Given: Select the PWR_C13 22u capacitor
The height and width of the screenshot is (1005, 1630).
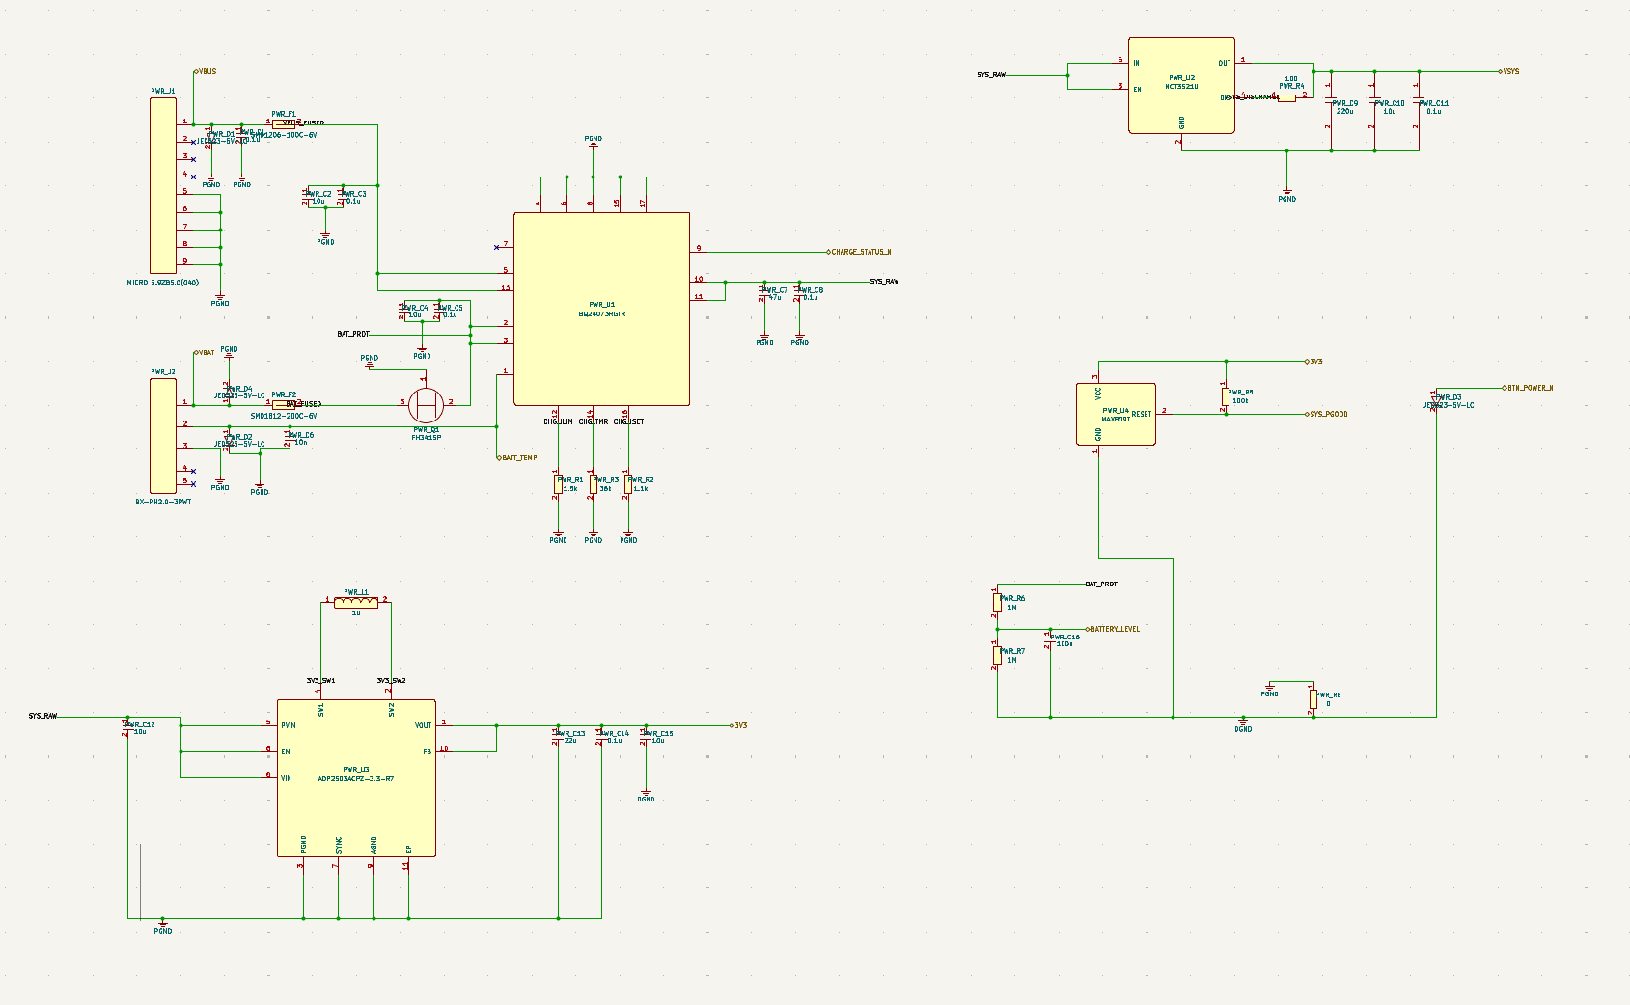Looking at the screenshot, I should tap(558, 737).
